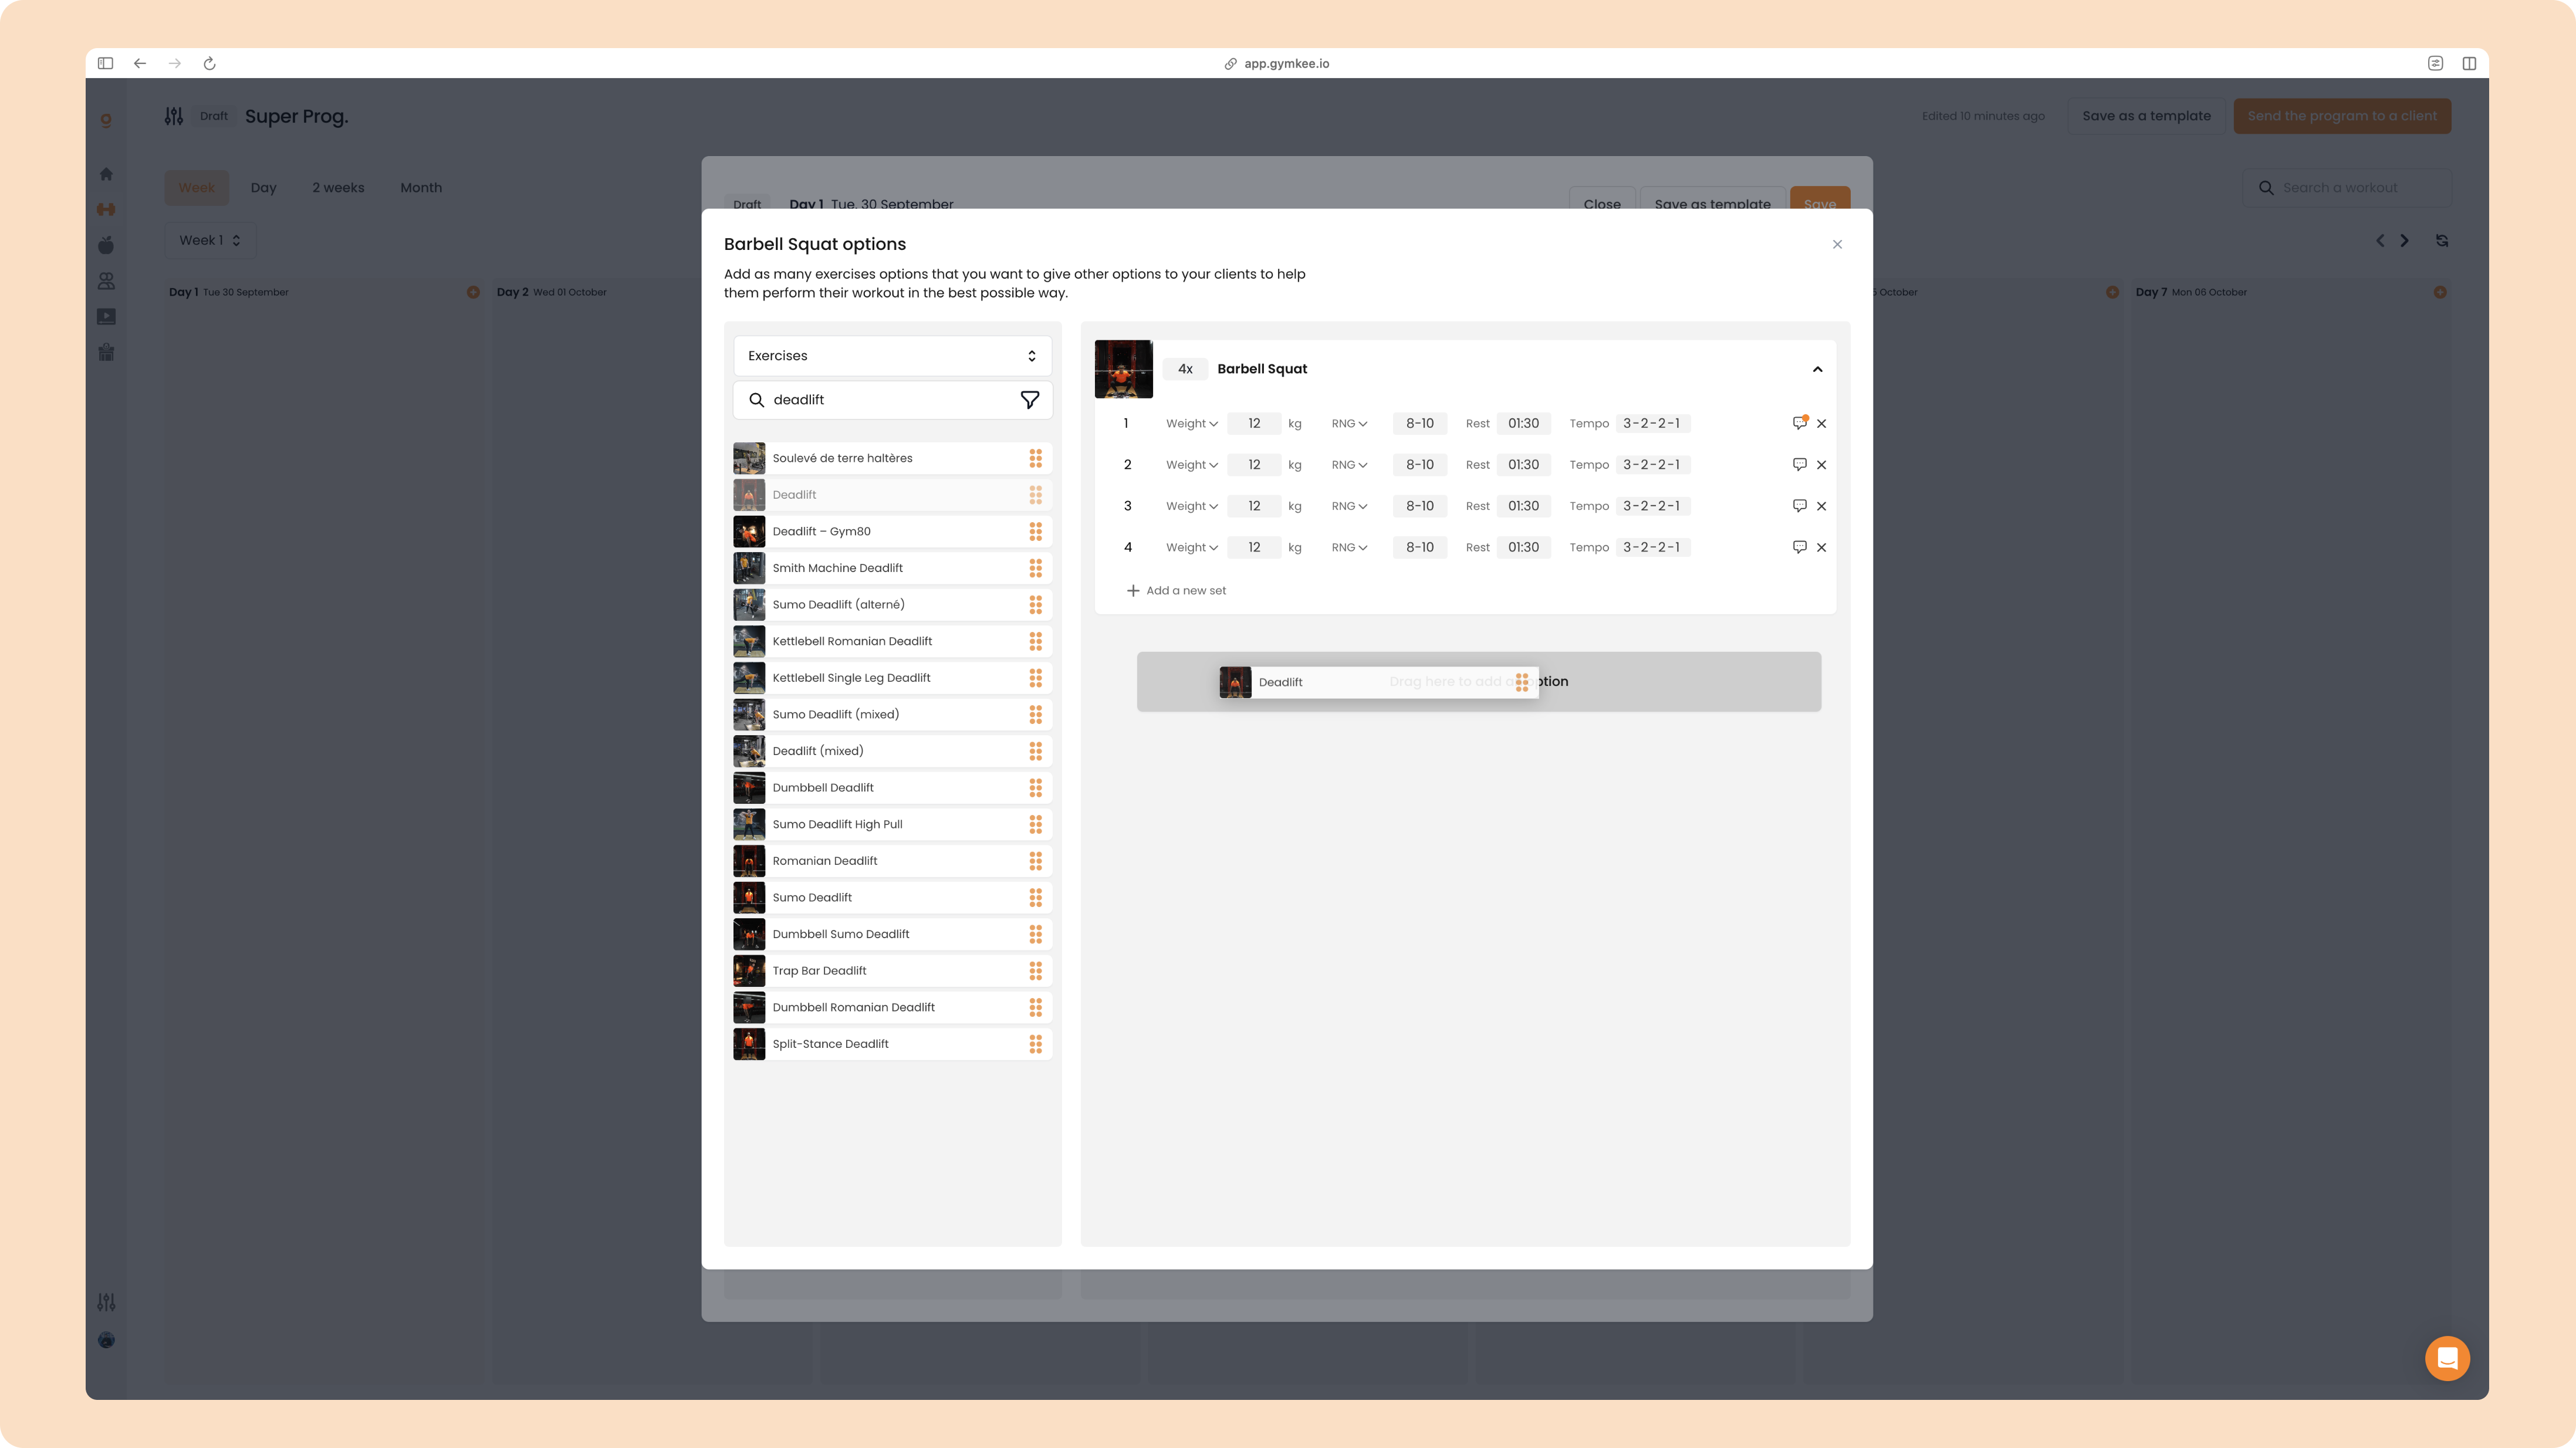This screenshot has width=2576, height=1448.
Task: Switch to the Month view tab
Action: click(421, 188)
